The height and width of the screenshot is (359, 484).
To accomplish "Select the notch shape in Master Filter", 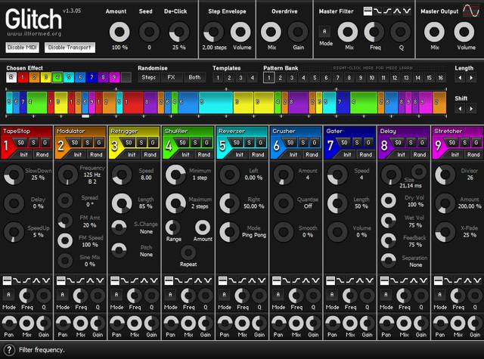I will [407, 11].
